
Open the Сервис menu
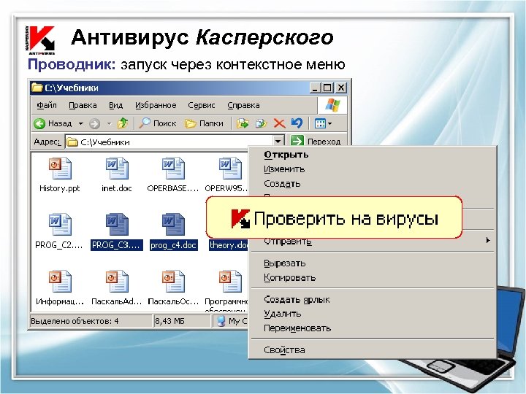click(202, 105)
